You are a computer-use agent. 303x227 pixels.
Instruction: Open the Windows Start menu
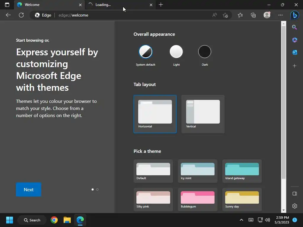coord(9,220)
